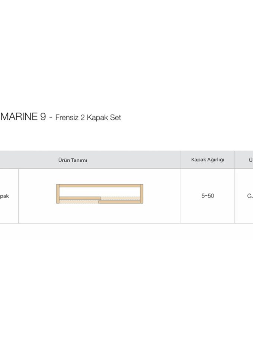253x343 pixels.
Task: Click the Ürün Tanımı column header
Action: pyautogui.click(x=73, y=160)
